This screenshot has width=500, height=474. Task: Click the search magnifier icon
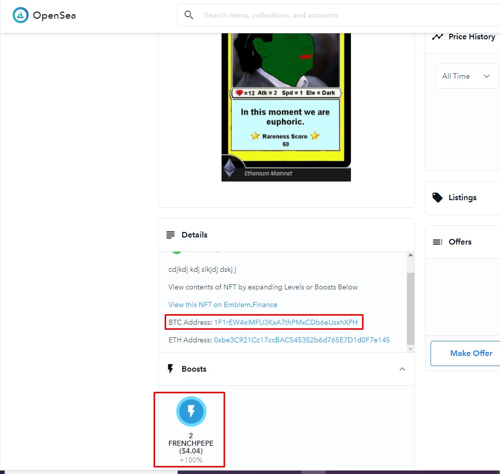(189, 15)
